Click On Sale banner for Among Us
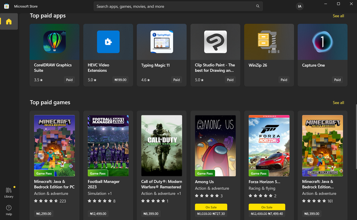357x220 pixels. pyautogui.click(x=211, y=207)
